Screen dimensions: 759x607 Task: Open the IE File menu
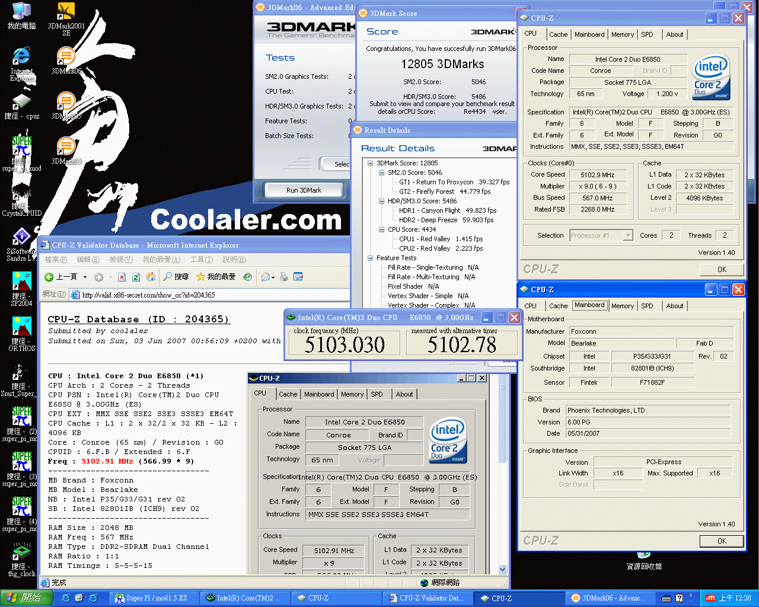tap(56, 260)
